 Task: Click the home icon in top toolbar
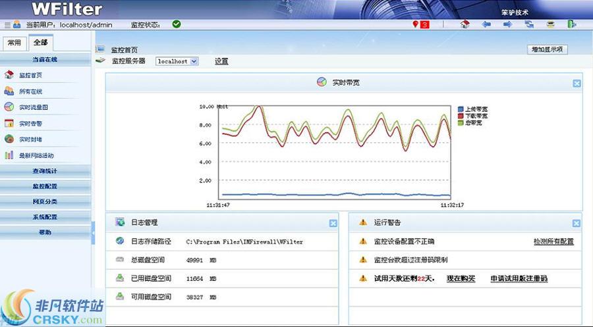point(465,24)
